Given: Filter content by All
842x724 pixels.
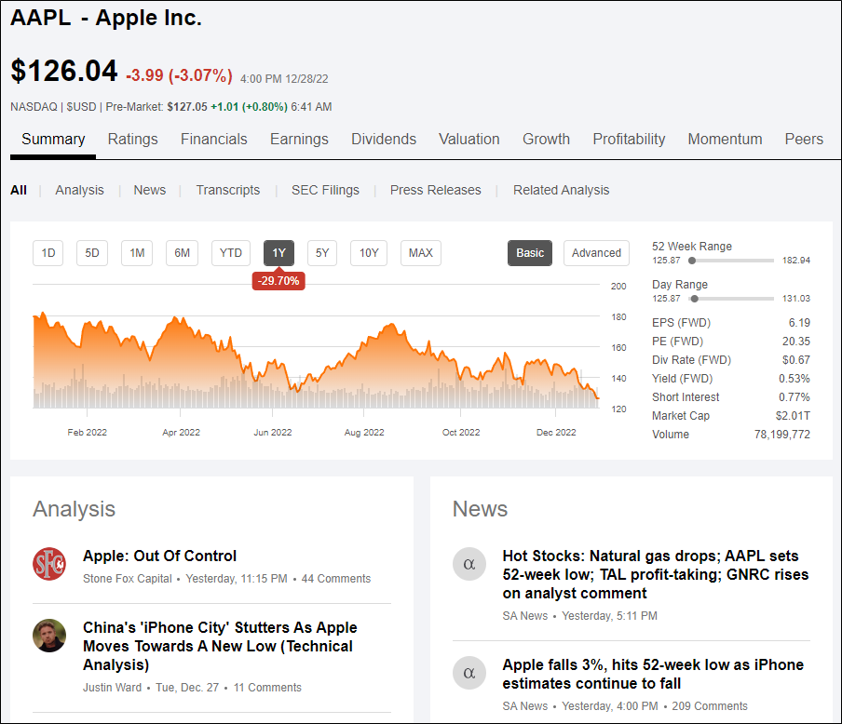Looking at the screenshot, I should tap(19, 190).
